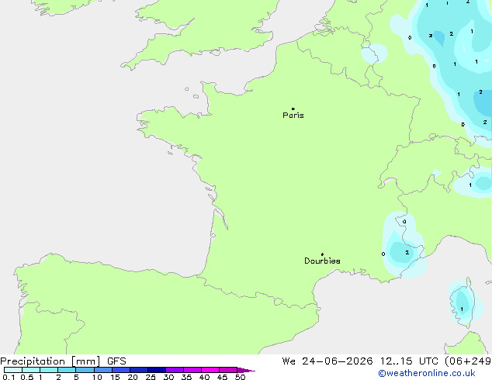Click the Dourbies location label
The width and height of the screenshot is (492, 380).
pos(322,261)
